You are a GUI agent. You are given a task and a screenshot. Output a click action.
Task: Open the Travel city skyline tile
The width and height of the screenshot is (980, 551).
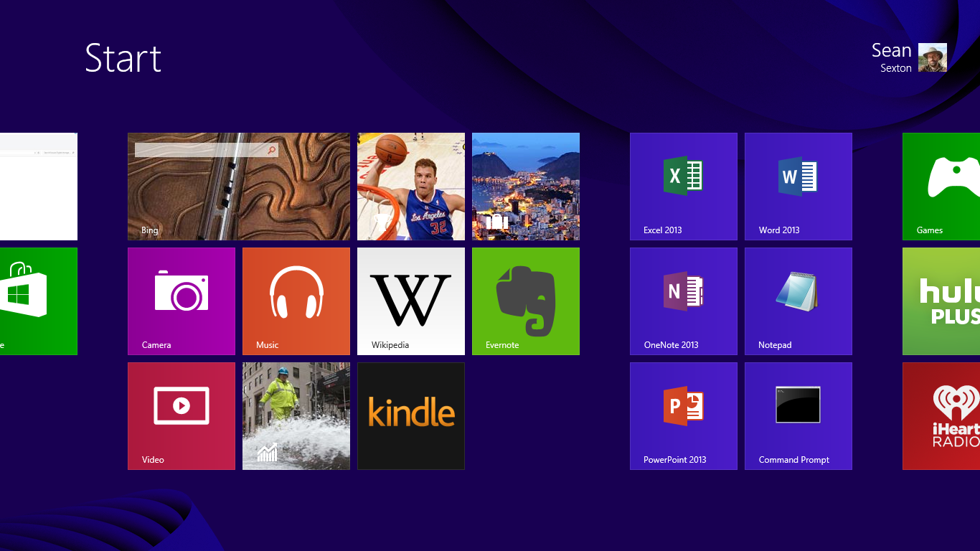pos(525,187)
